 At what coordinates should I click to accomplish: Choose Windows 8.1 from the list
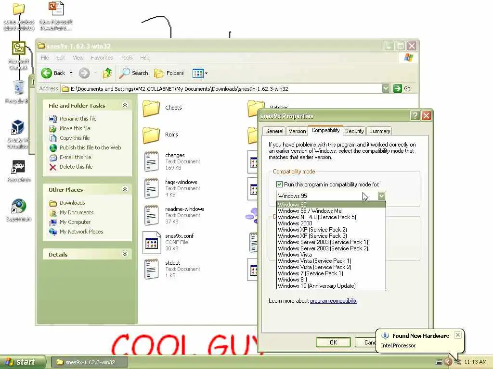331,280
